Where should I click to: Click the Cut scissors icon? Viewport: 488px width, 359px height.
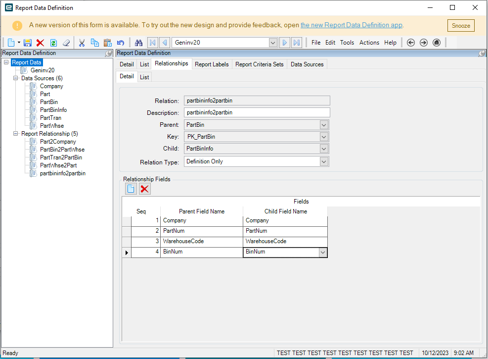[82, 43]
